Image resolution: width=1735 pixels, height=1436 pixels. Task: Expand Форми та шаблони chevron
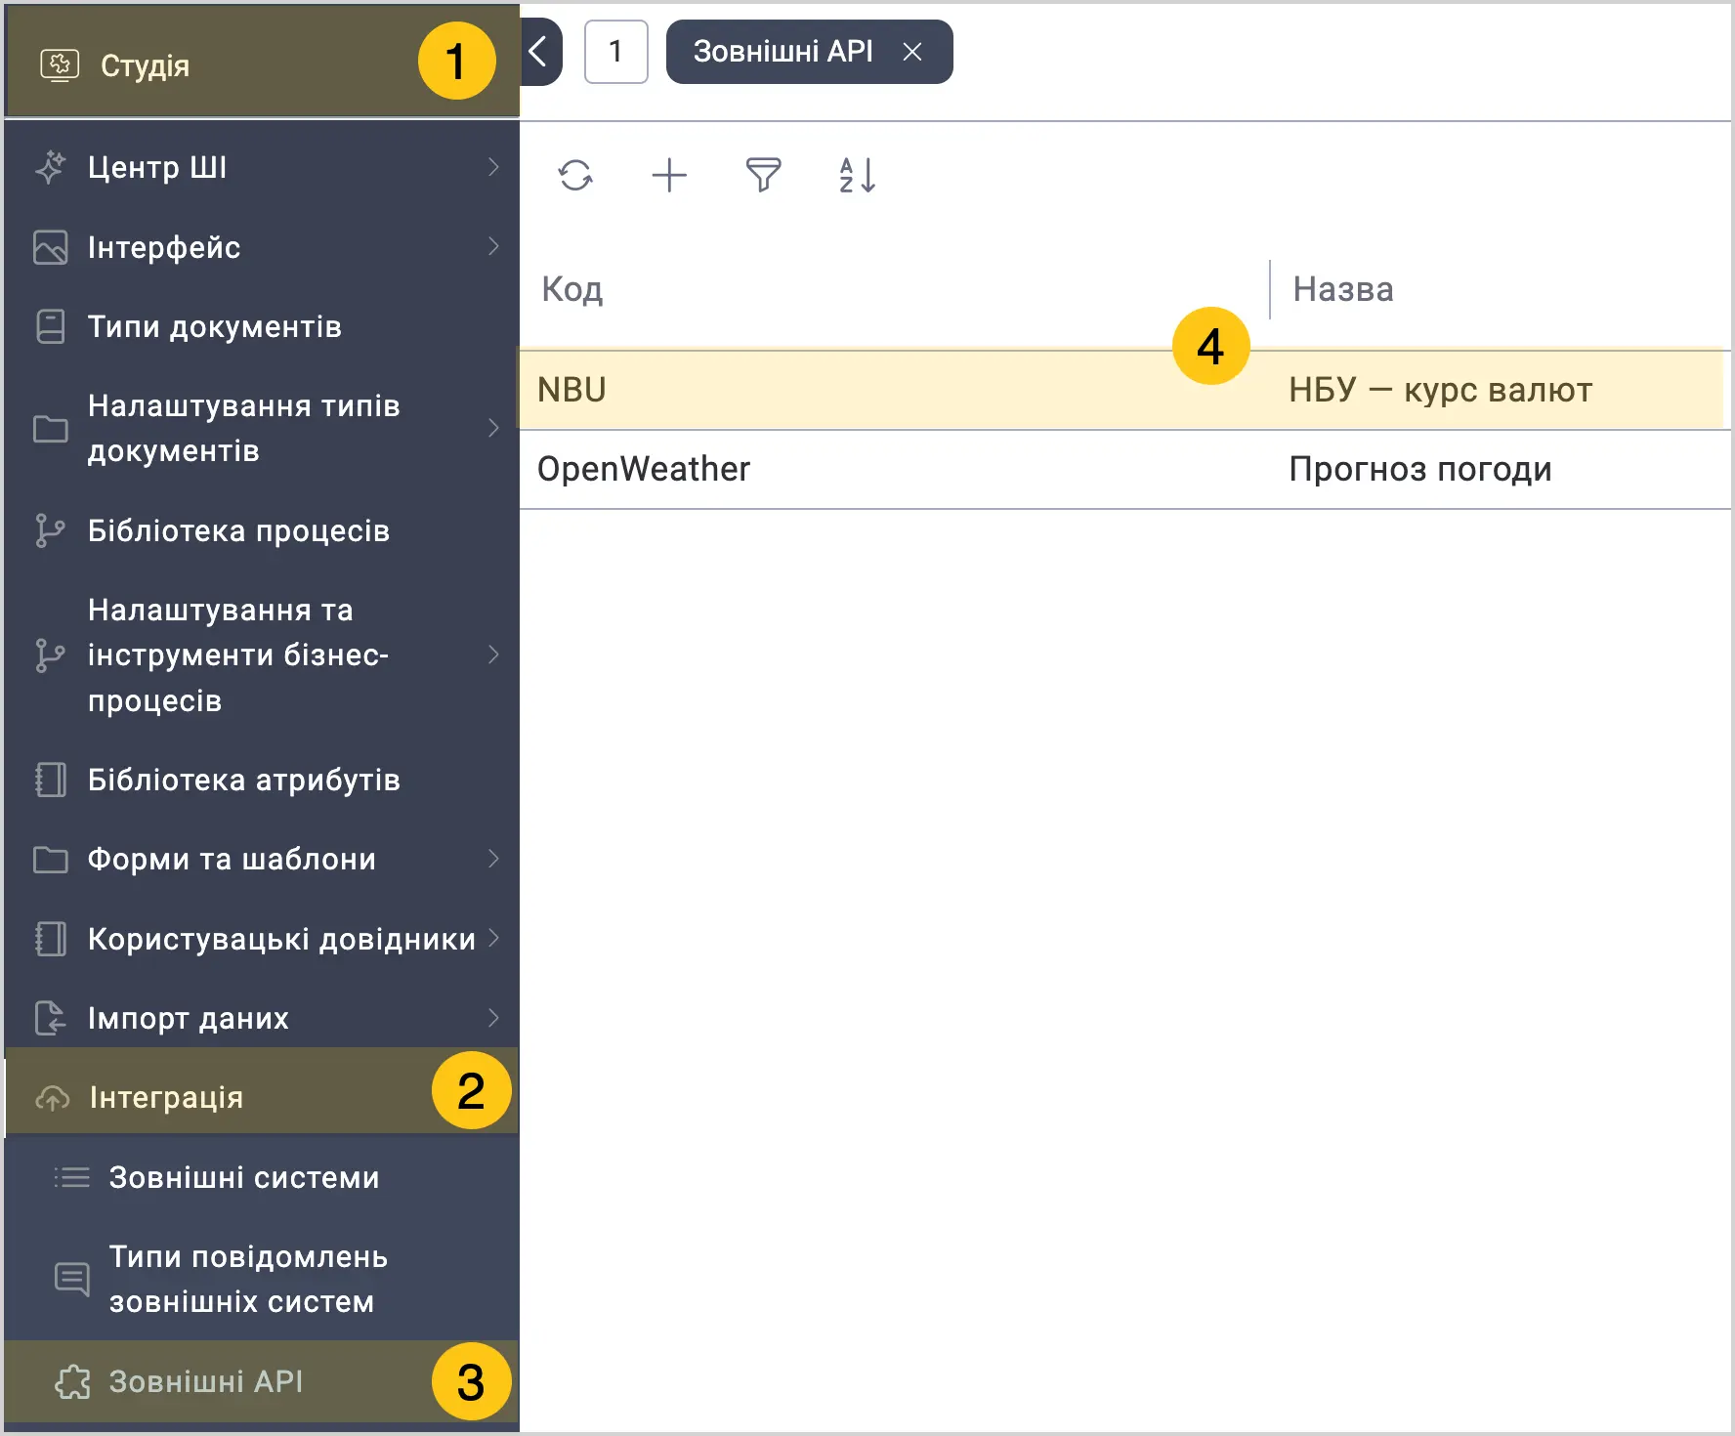(x=493, y=859)
